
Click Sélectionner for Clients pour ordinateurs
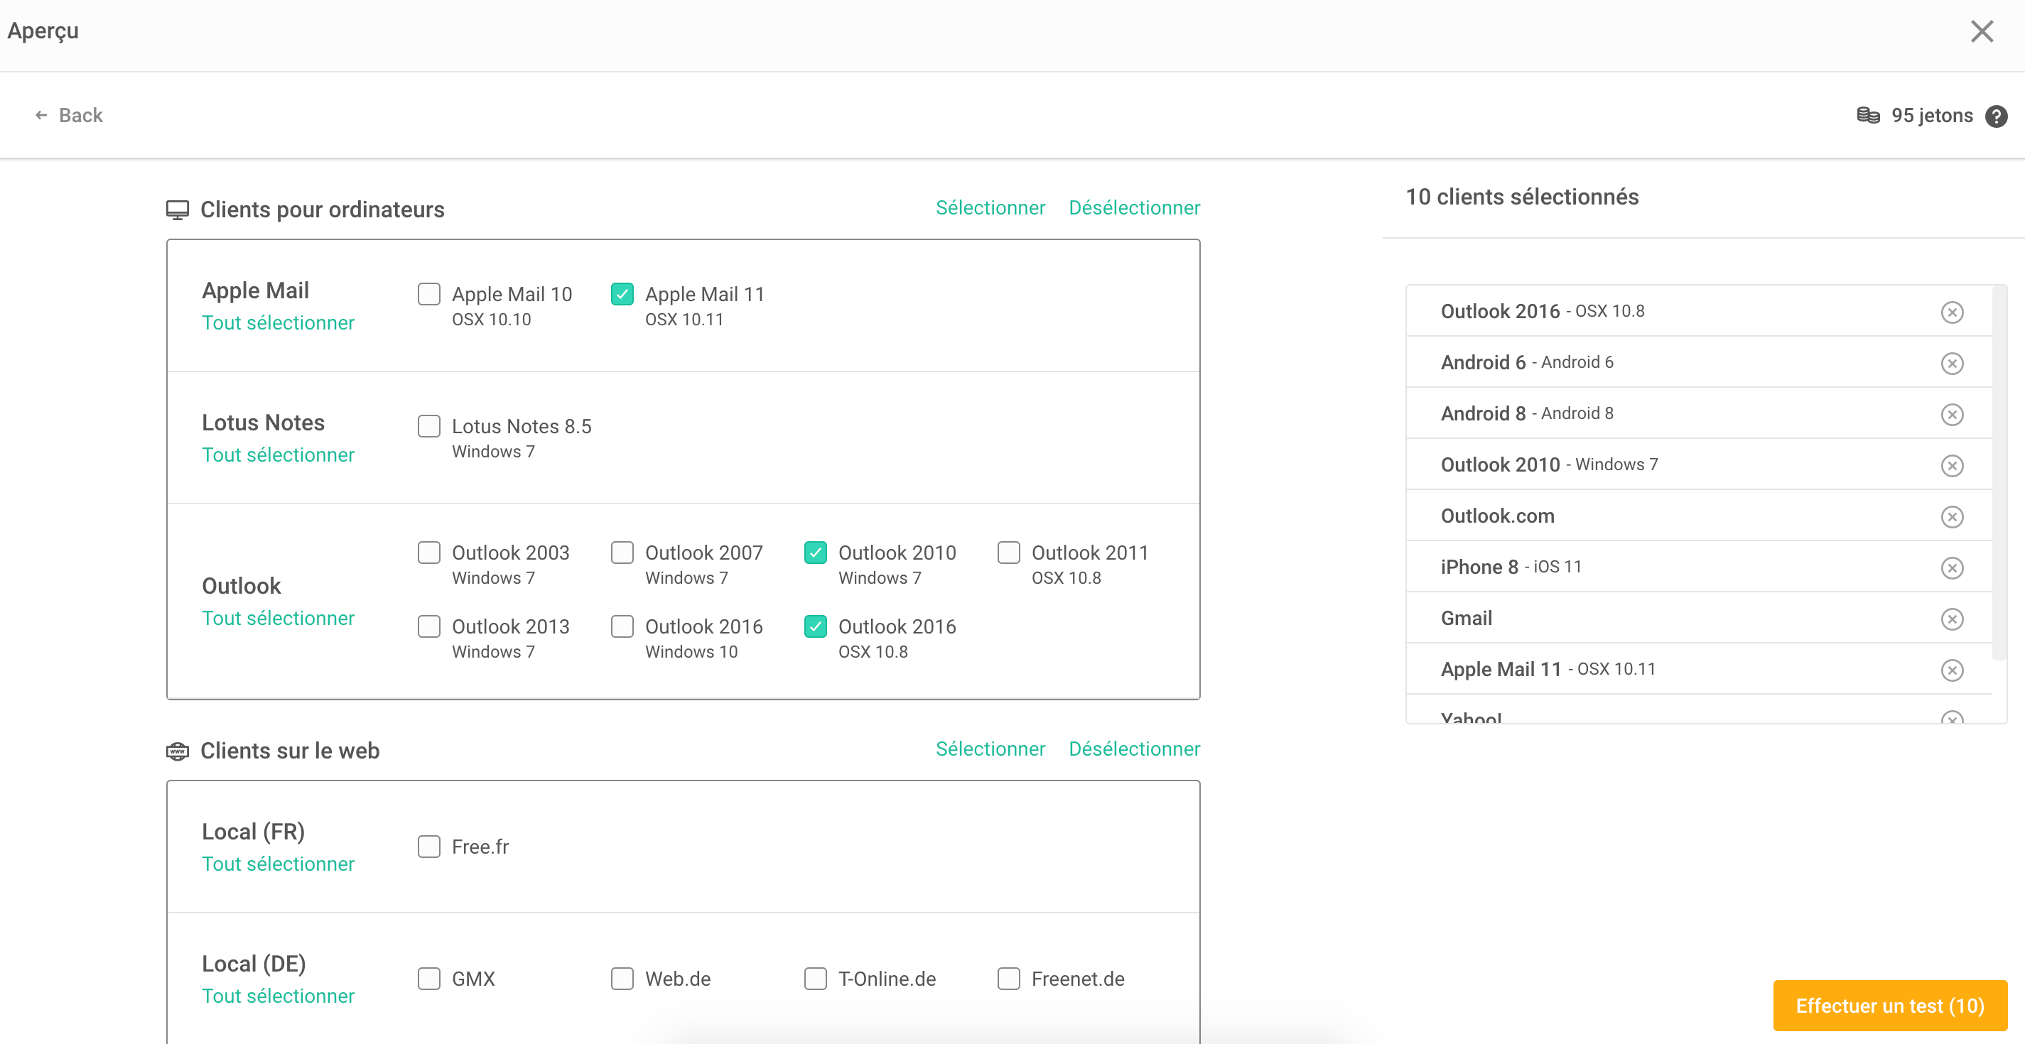click(x=990, y=207)
